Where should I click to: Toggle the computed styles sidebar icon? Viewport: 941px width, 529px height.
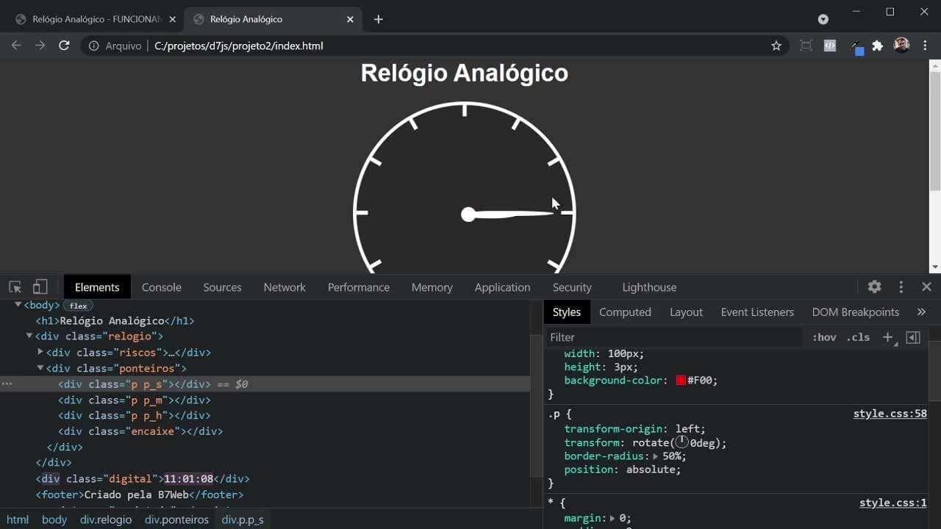[x=913, y=337]
